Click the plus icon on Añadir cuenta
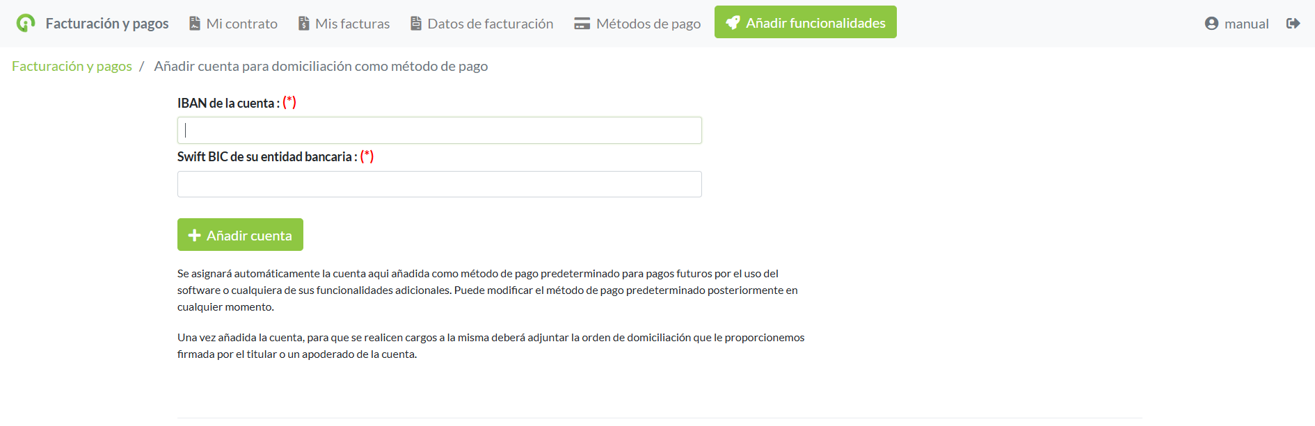 [x=195, y=236]
